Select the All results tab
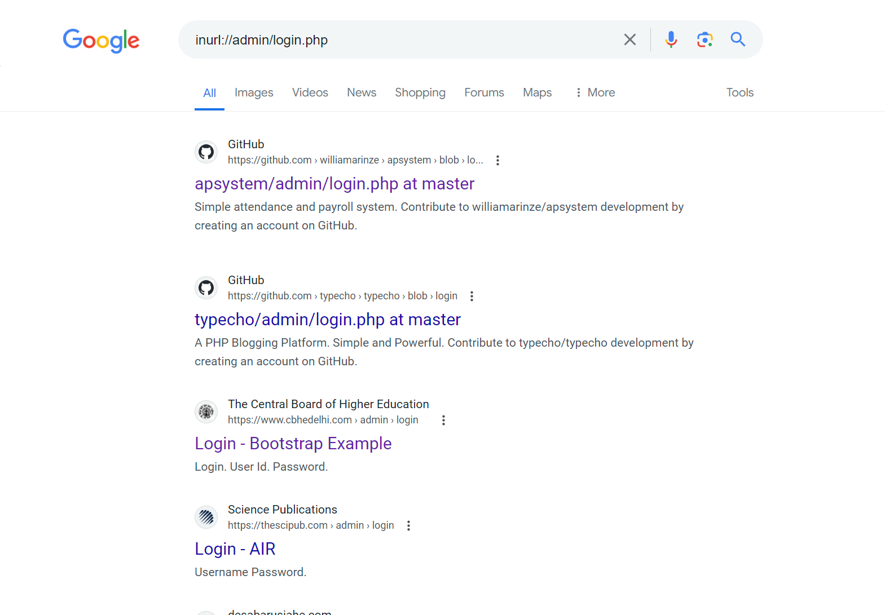 [209, 93]
